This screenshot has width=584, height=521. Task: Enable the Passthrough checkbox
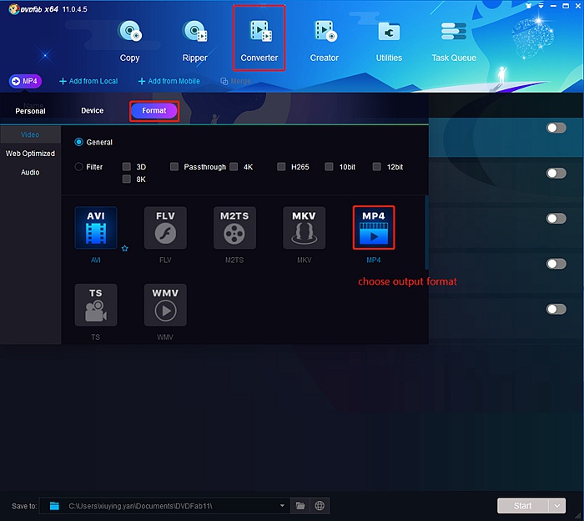pyautogui.click(x=174, y=166)
